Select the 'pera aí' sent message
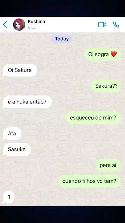Viewport: 125px width, 223px height. click(108, 165)
